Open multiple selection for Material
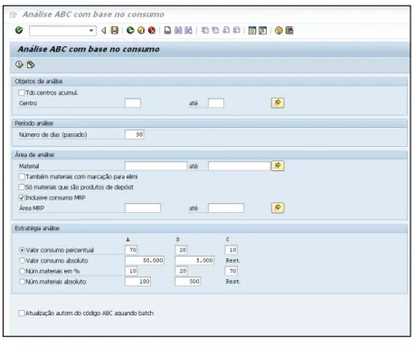 click(x=278, y=166)
